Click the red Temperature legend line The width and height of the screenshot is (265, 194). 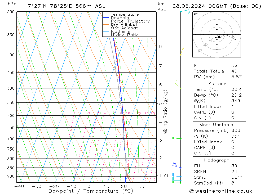point(106,14)
